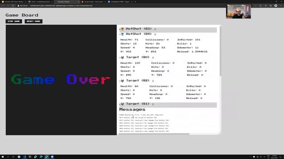Click Target (R2) 'X: 750' value
Viewport: 284px width, 159px height.
click(x=126, y=98)
